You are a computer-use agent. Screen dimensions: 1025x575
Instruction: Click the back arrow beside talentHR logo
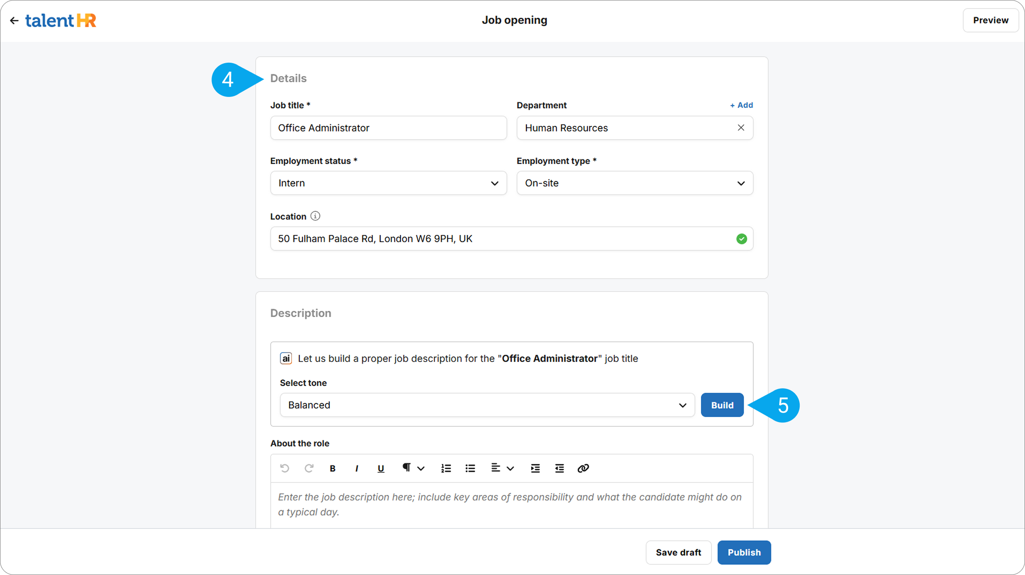pos(14,20)
